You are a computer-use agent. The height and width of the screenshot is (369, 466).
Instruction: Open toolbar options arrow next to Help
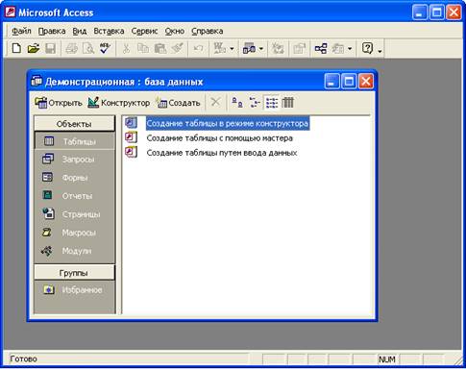(x=380, y=50)
